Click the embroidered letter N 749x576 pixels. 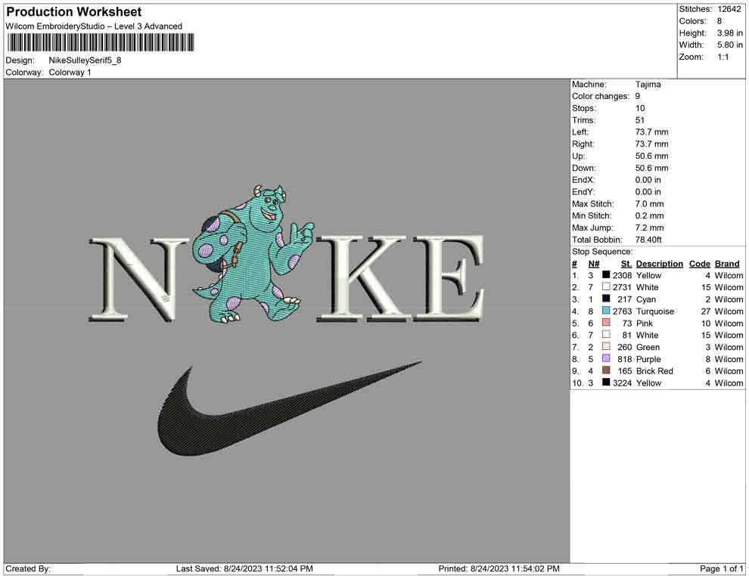pyautogui.click(x=138, y=279)
